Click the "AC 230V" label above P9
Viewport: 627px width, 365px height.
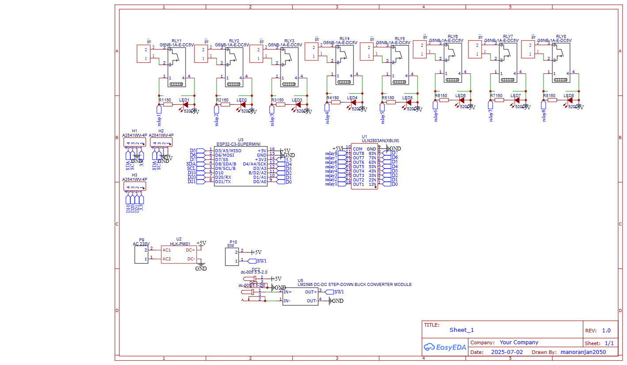(141, 244)
